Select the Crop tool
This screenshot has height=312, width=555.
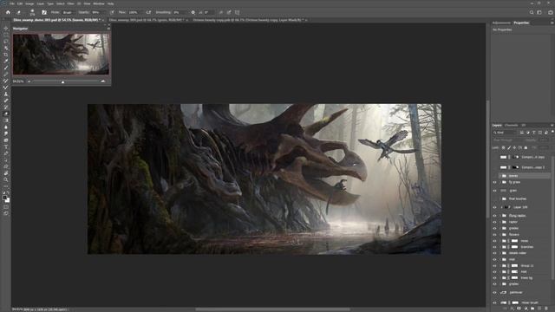point(6,55)
